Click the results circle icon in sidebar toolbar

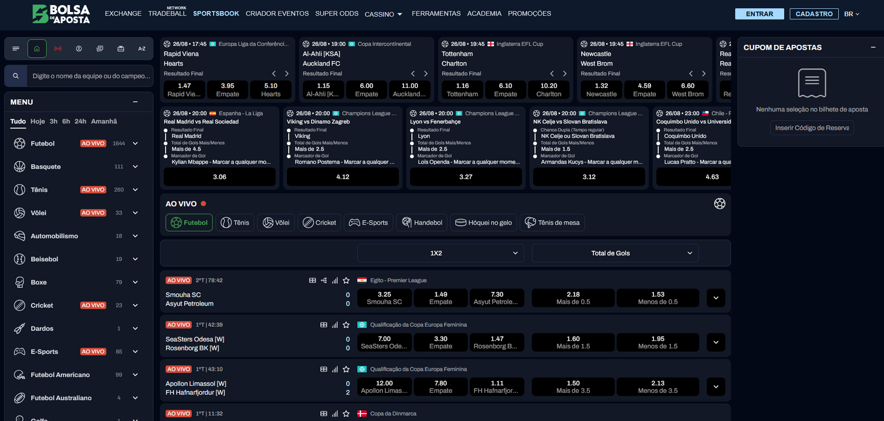[x=79, y=49]
